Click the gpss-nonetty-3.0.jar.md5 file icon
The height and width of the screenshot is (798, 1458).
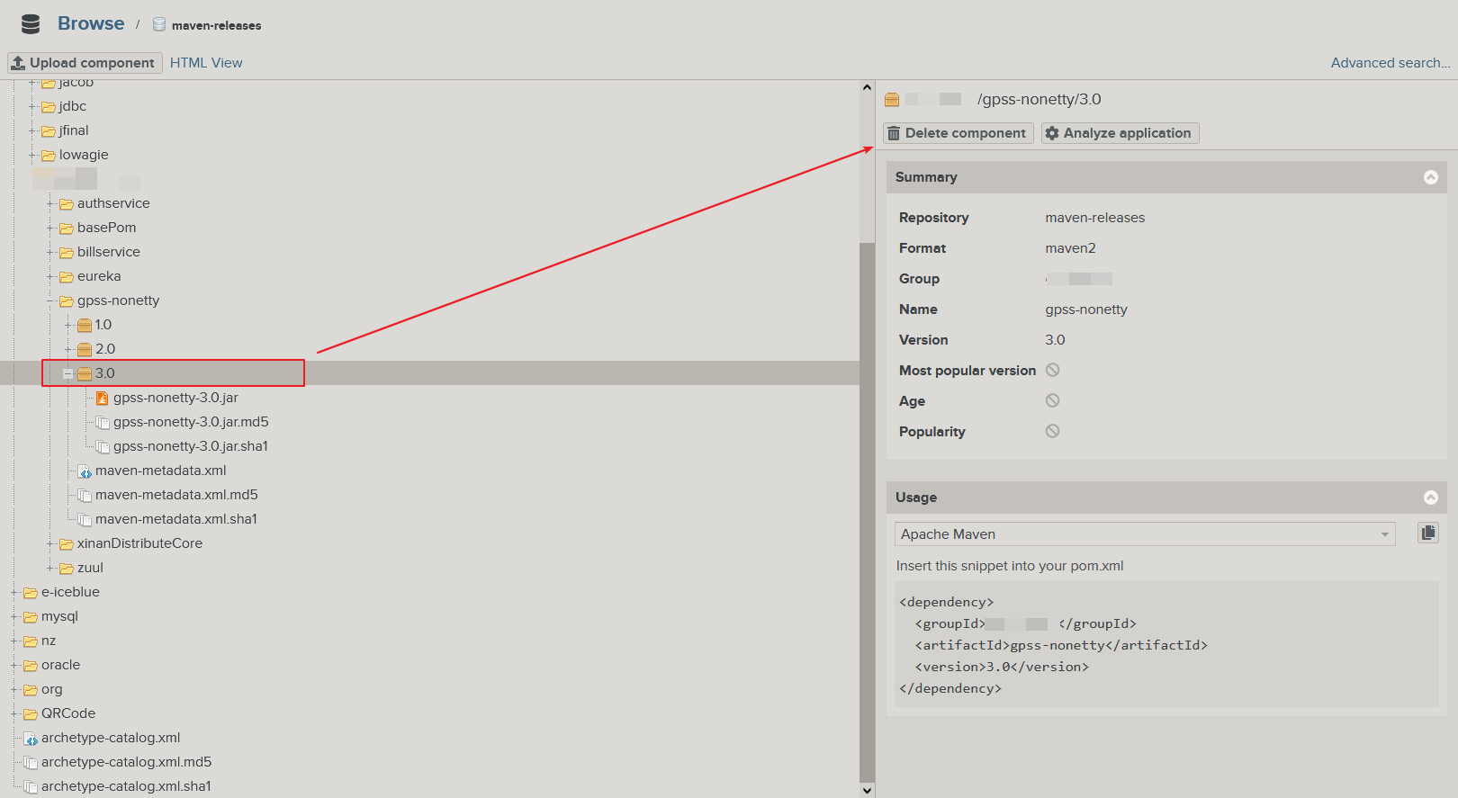coord(103,422)
